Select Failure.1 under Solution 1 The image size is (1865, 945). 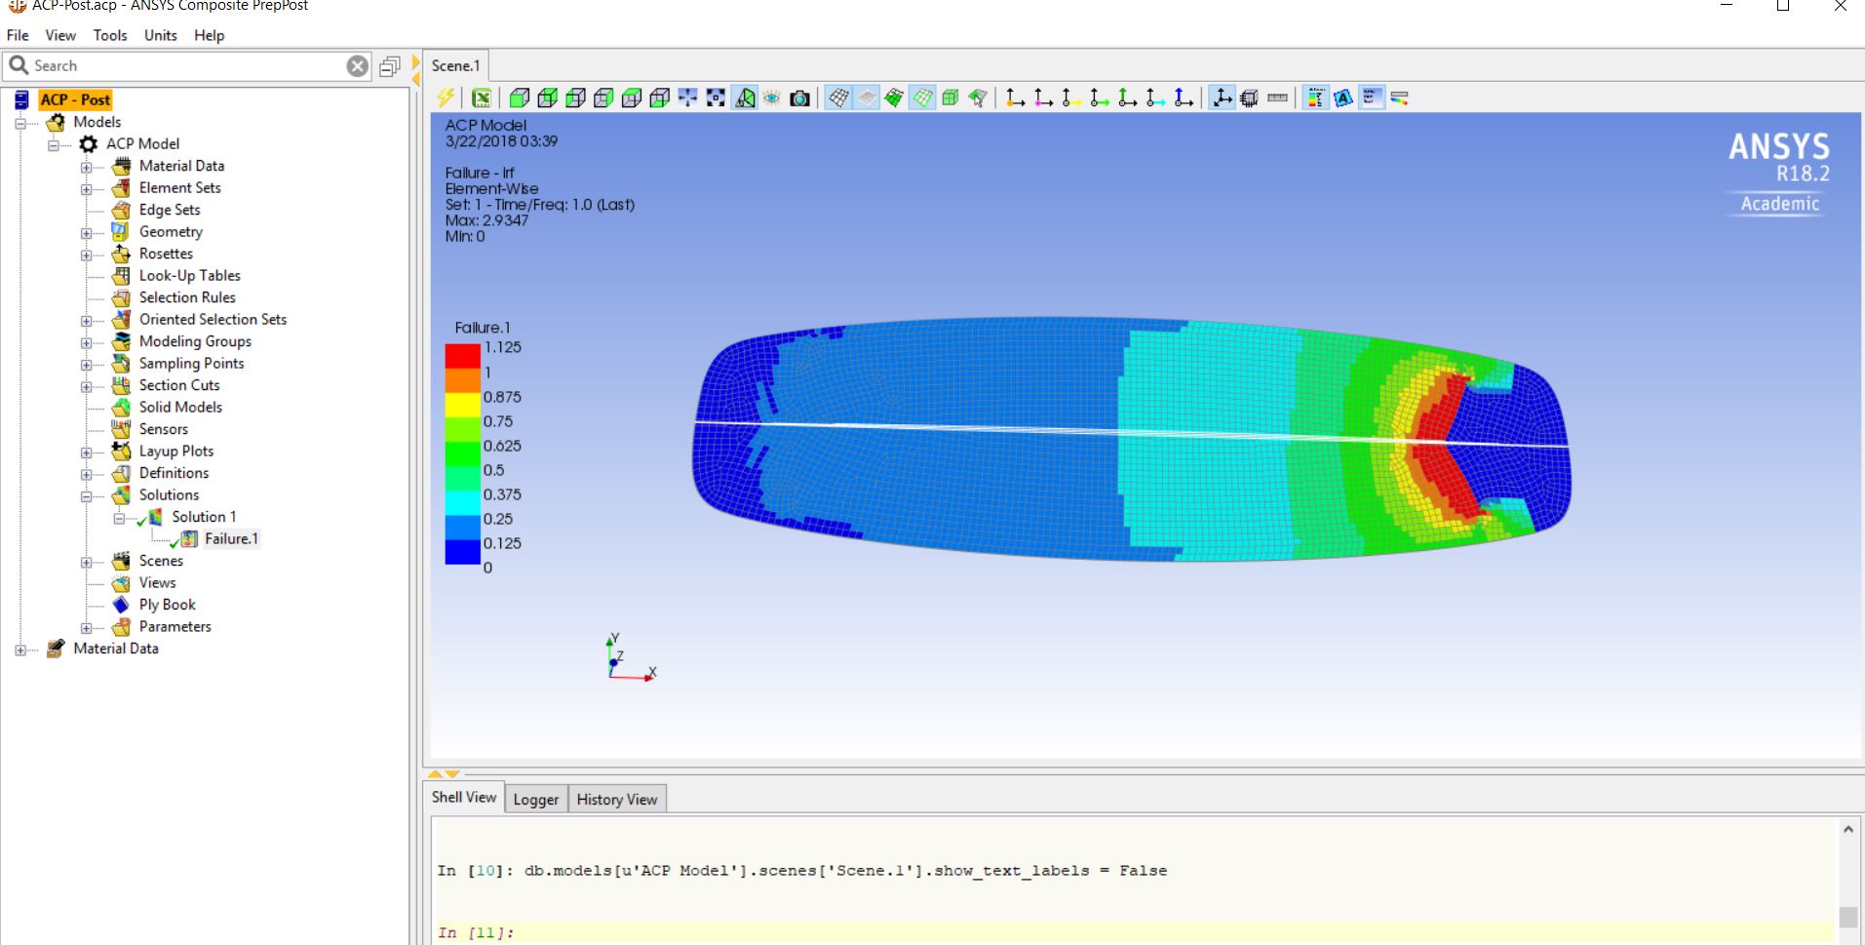[x=233, y=538]
